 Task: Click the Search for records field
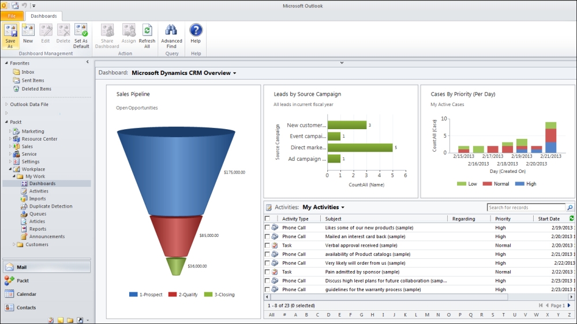point(526,208)
